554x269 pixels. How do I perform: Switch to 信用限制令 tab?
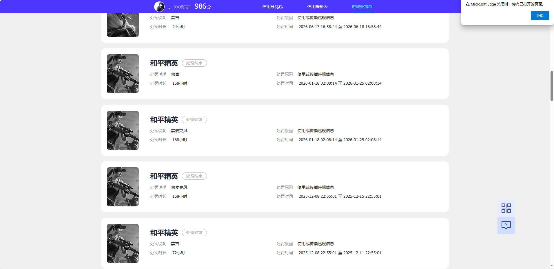point(317,7)
